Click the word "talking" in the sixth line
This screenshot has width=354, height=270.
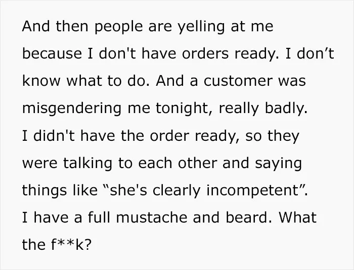pos(87,163)
